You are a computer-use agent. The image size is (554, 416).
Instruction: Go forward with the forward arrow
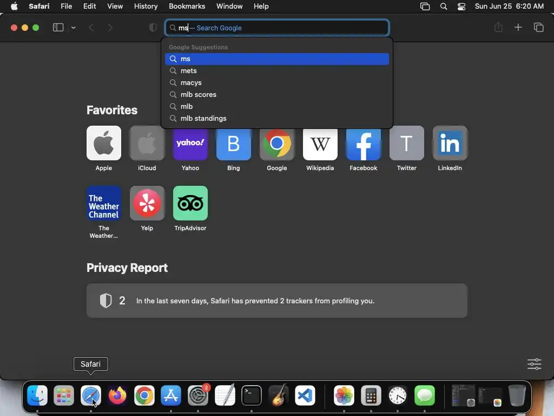(110, 28)
